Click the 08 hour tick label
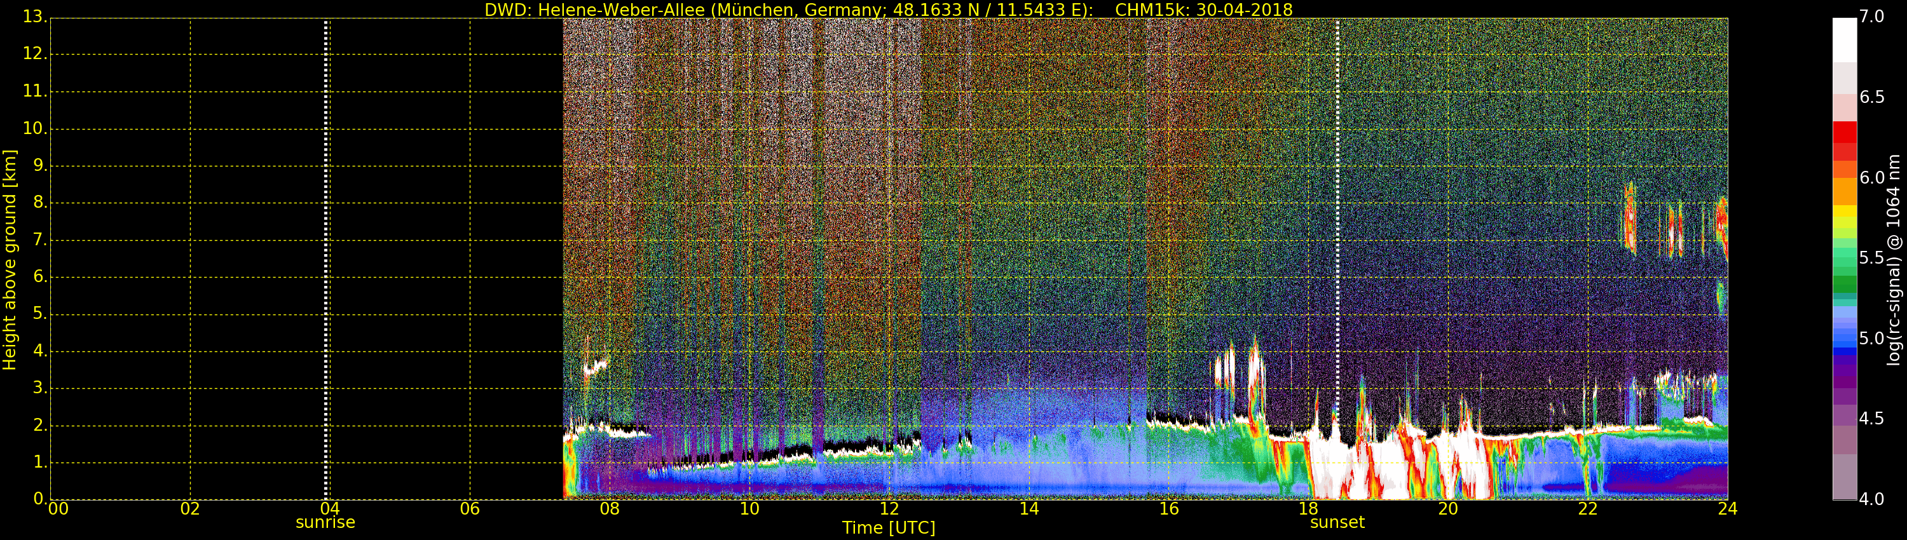This screenshot has height=540, width=1907. (609, 509)
